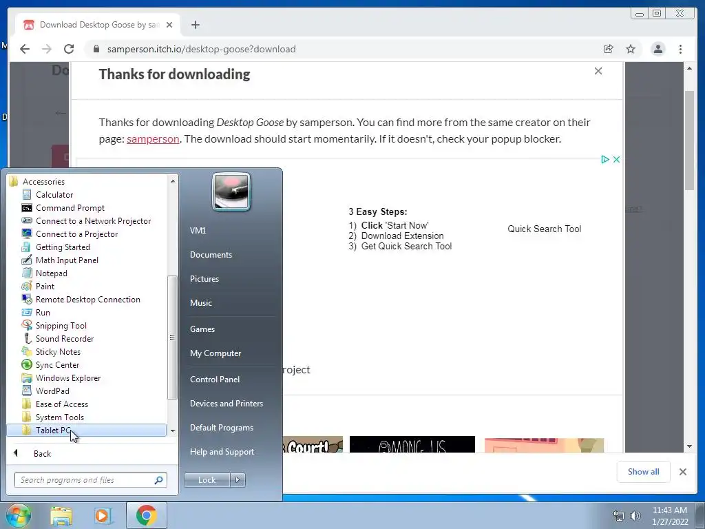
Task: Click the page's vertical scrollbar thumb
Action: pyautogui.click(x=688, y=141)
